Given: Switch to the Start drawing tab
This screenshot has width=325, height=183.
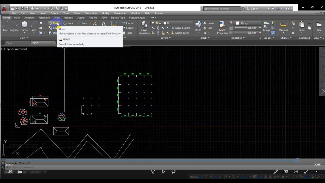Looking at the screenshot, I should [10, 43].
